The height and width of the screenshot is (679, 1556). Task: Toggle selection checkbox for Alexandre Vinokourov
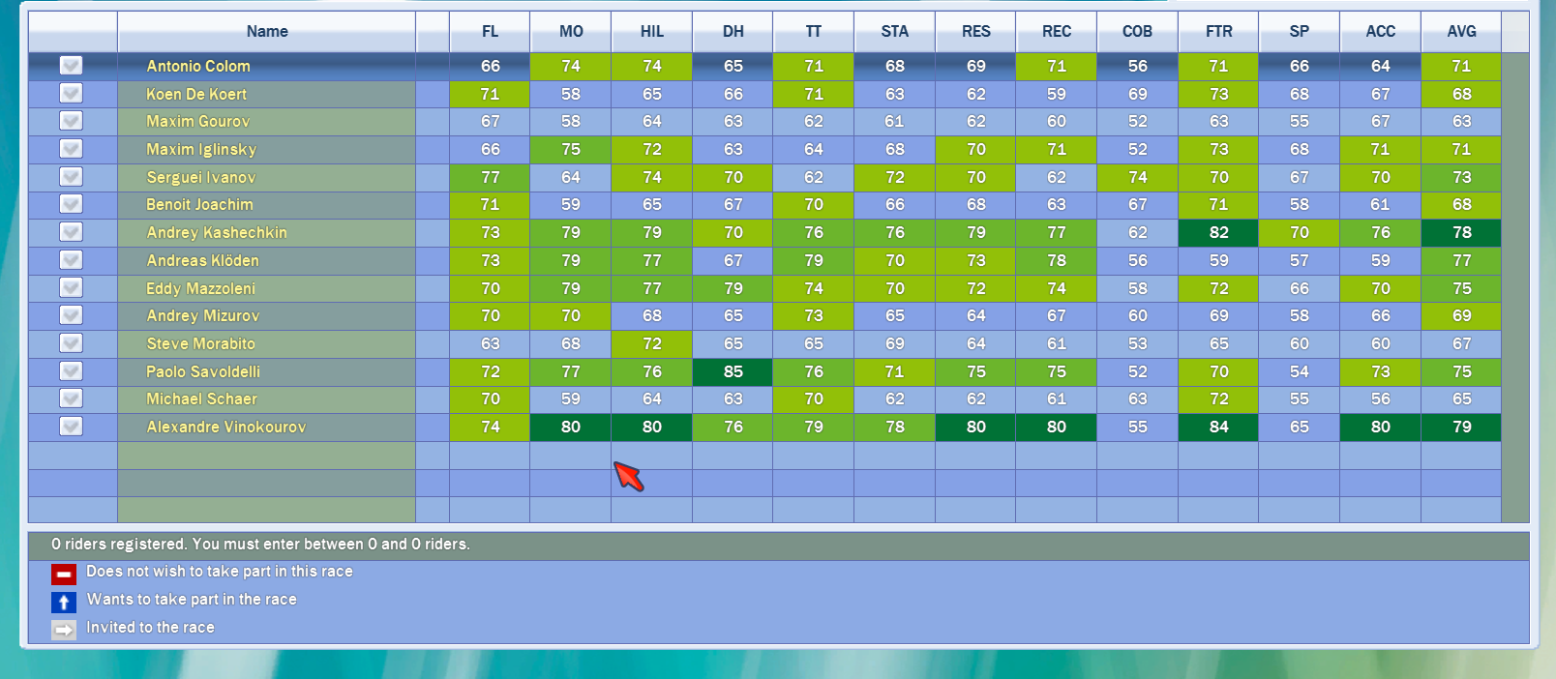[x=71, y=427]
